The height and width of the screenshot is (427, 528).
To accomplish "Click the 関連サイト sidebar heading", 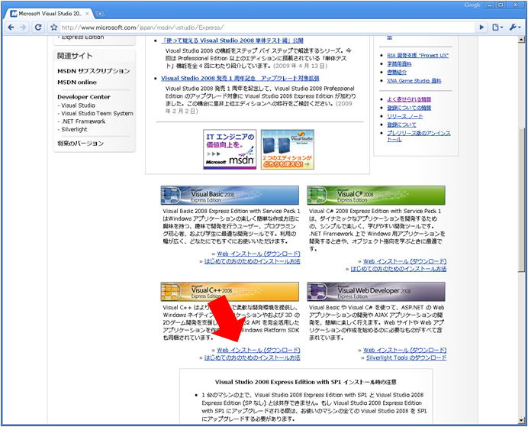I will click(75, 56).
